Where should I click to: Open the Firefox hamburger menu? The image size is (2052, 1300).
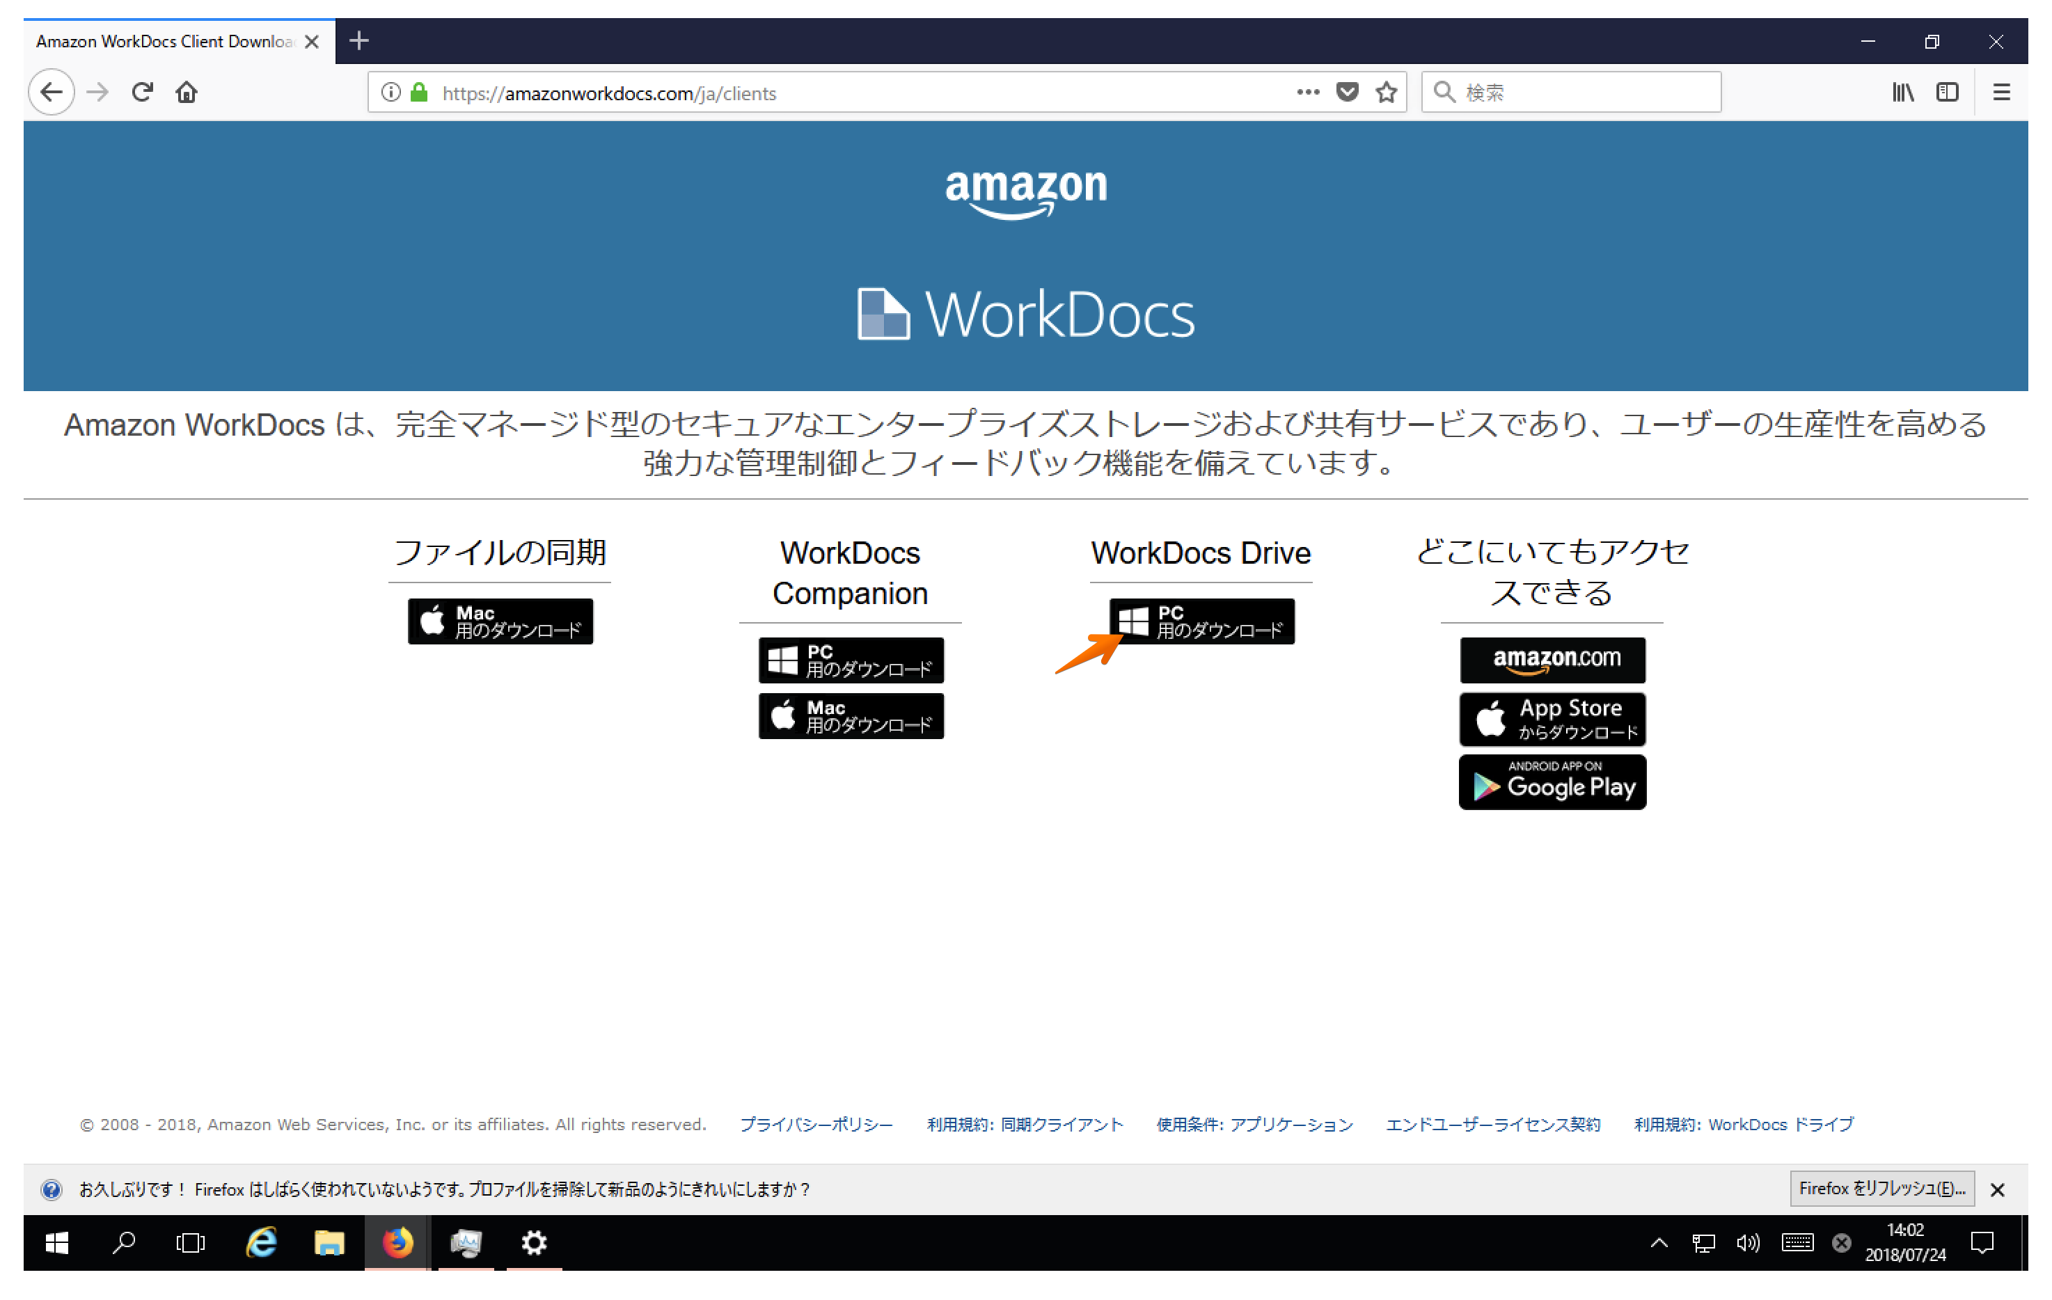(x=2001, y=92)
